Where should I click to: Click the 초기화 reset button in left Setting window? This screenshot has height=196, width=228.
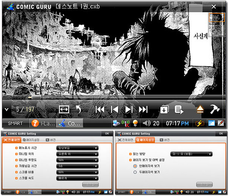(x=90, y=185)
